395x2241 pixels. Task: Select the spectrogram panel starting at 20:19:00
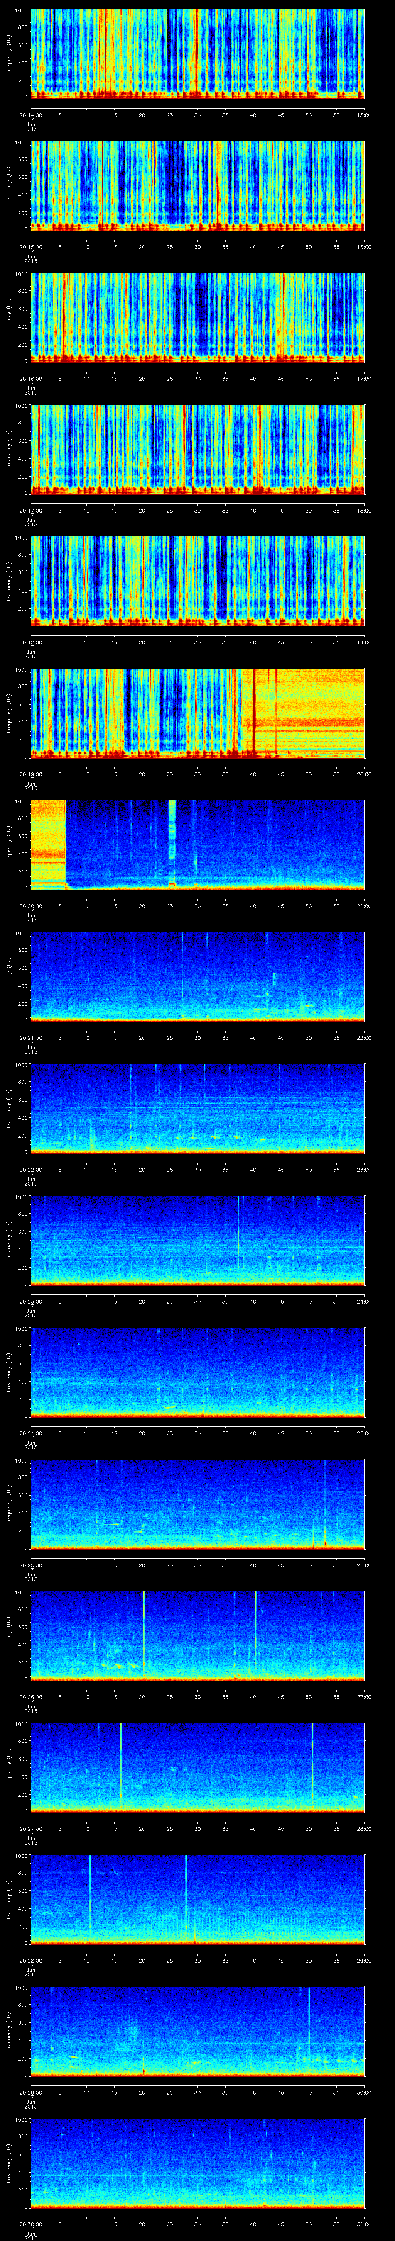[198, 713]
